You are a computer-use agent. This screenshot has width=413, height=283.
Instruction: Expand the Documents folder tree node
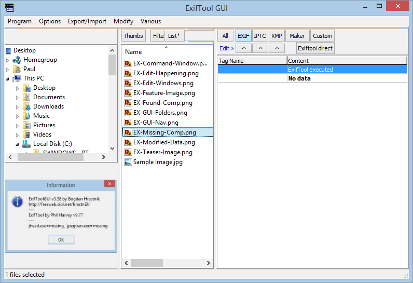[17, 97]
